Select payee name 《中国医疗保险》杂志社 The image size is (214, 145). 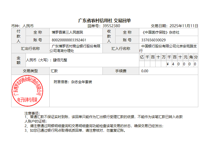click(161, 32)
